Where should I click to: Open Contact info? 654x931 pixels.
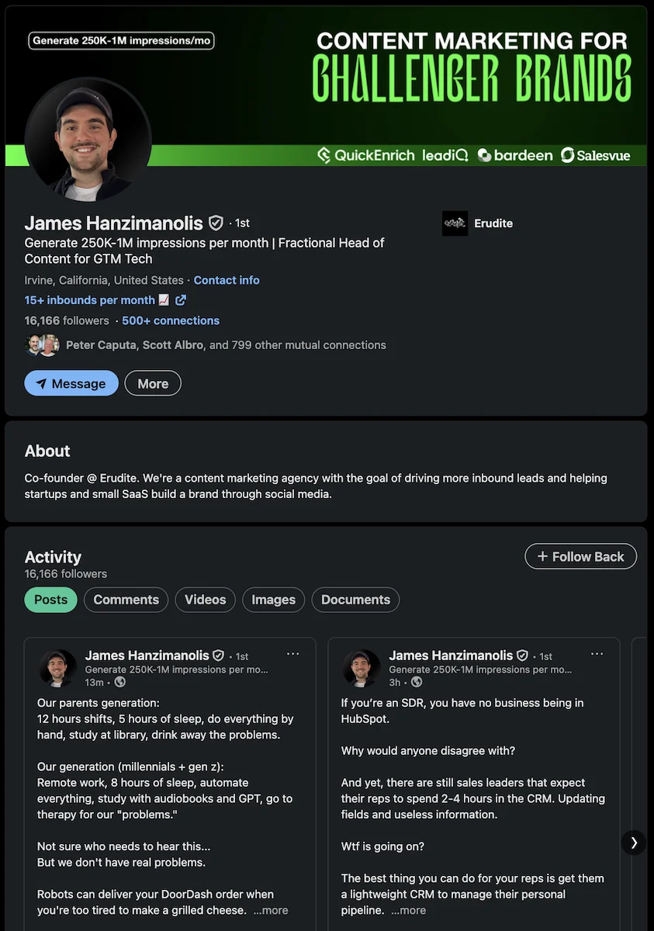(x=227, y=280)
